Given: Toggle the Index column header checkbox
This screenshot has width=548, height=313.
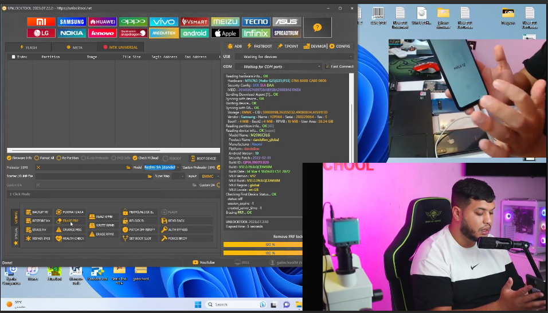Looking at the screenshot, I should coord(14,57).
